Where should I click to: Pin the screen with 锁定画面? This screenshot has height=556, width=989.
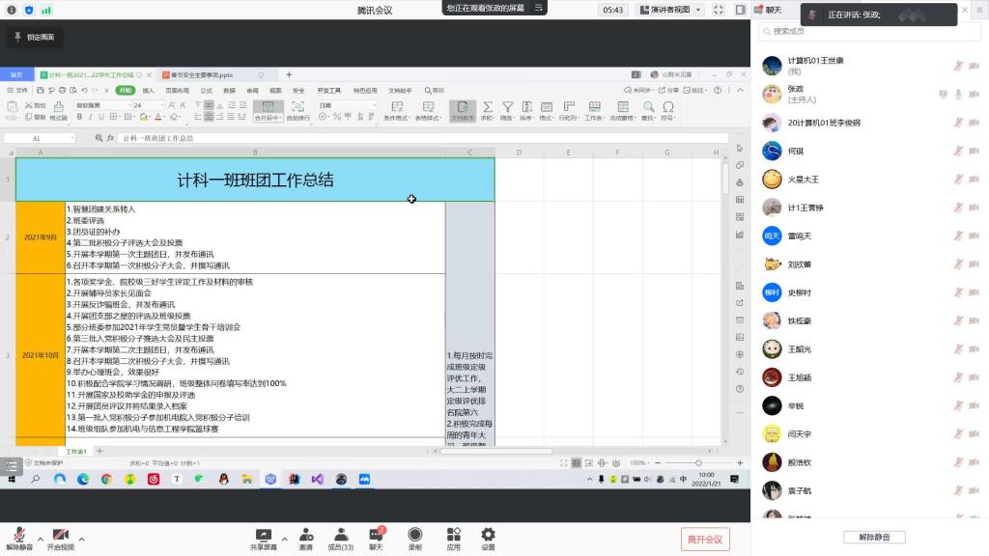coord(34,37)
